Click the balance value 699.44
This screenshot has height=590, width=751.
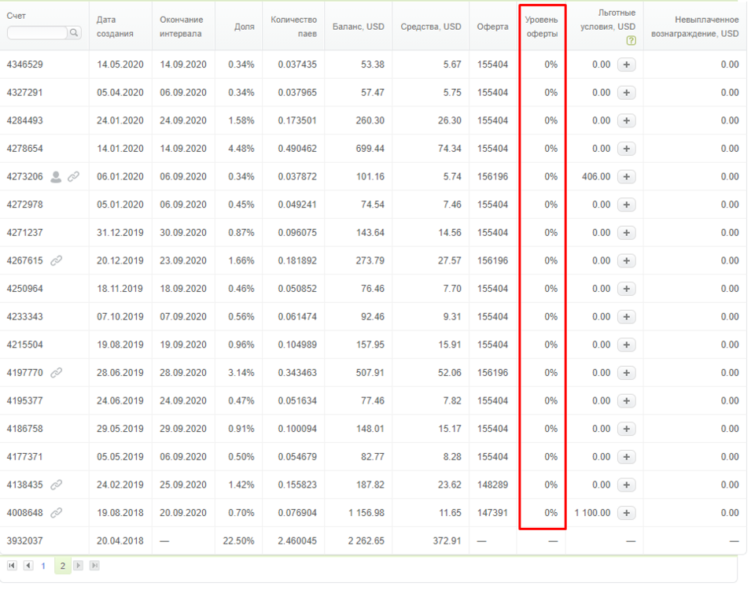coord(370,149)
